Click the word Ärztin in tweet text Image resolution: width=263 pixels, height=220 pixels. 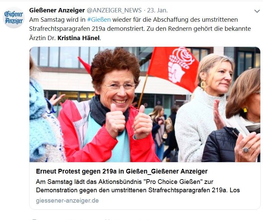pos(38,38)
